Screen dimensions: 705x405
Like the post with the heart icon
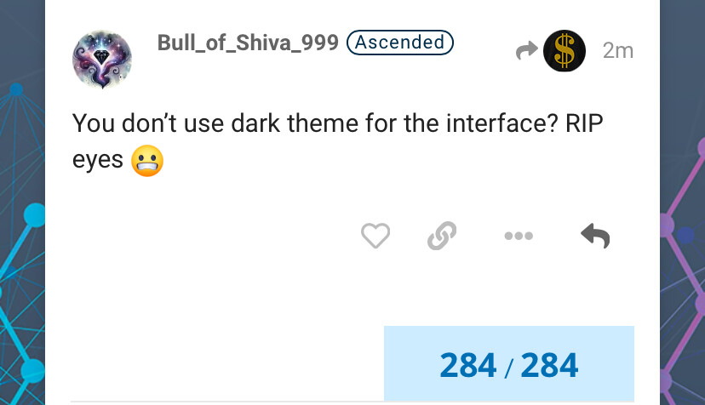point(375,236)
